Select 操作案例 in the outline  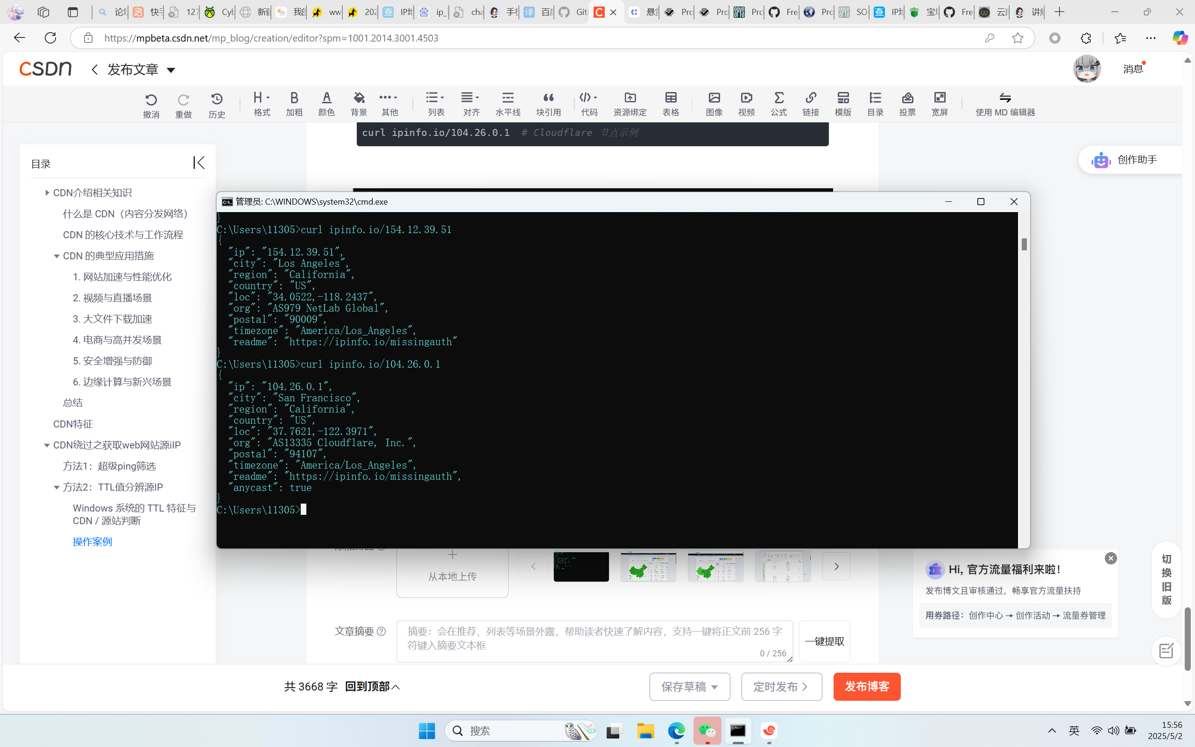click(x=92, y=541)
